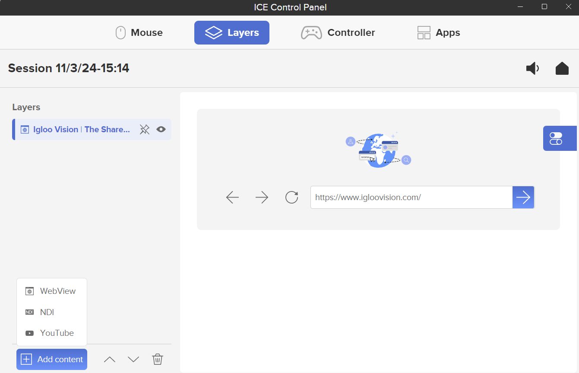Reload the web page with refresh icon

[x=292, y=198]
